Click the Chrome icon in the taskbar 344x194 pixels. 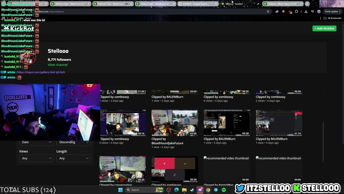[208, 190]
